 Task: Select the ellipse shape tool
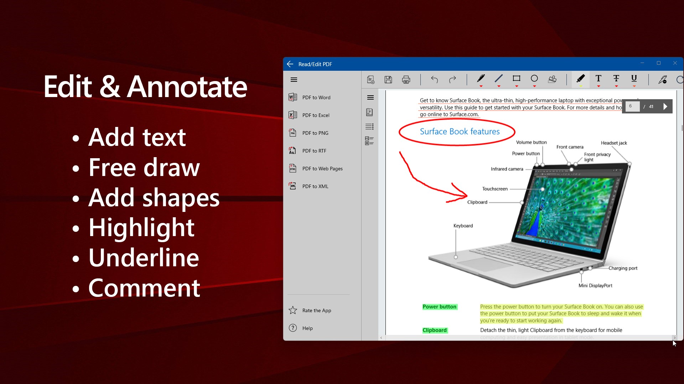point(534,79)
